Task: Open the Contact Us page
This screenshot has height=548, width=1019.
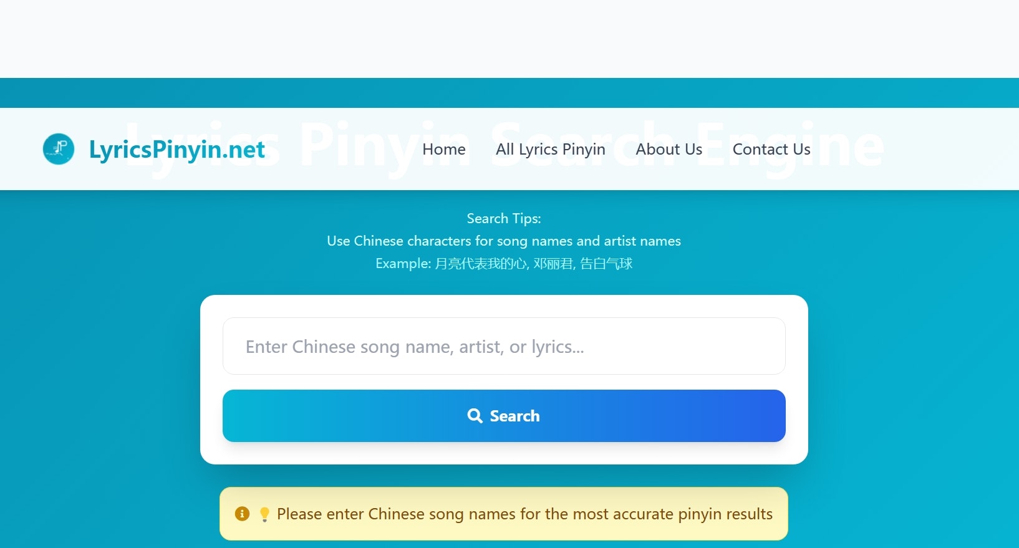Action: pos(771,149)
